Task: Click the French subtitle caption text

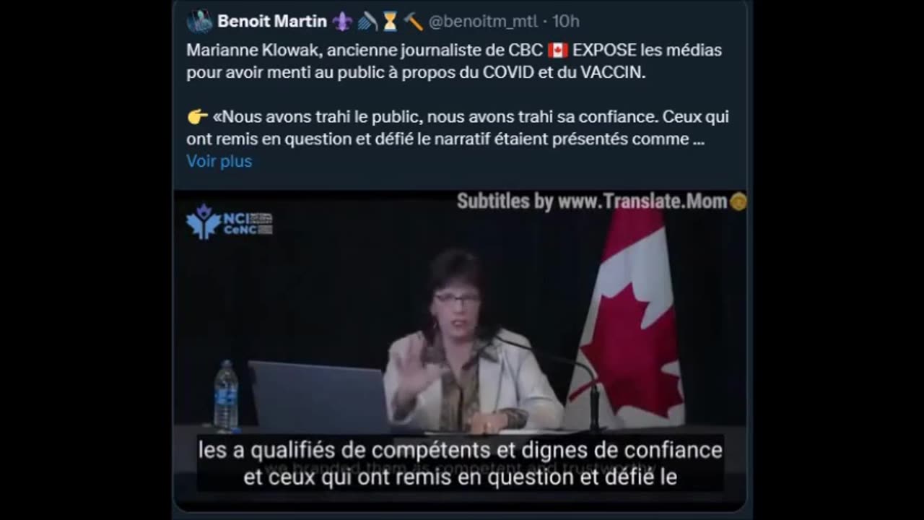Action: click(461, 463)
